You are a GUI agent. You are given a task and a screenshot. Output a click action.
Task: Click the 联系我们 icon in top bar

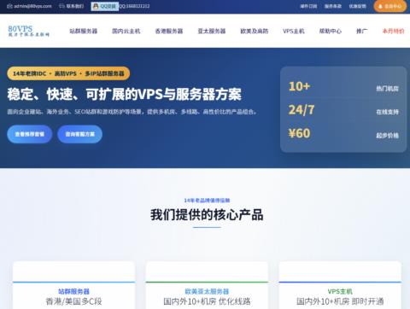(61, 6)
